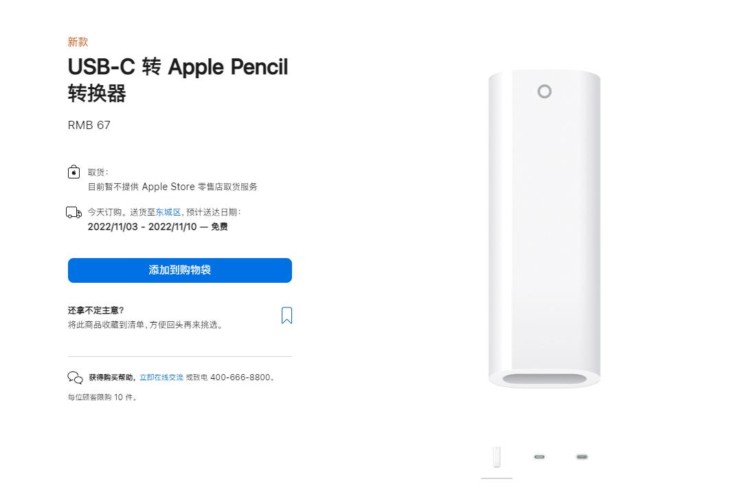Click the Apple Store pickup icon
The image size is (753, 499).
click(x=74, y=172)
